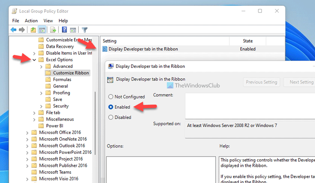The height and width of the screenshot is (183, 315).
Task: Maximize the Local Group Policy Editor window
Action: click(x=260, y=11)
